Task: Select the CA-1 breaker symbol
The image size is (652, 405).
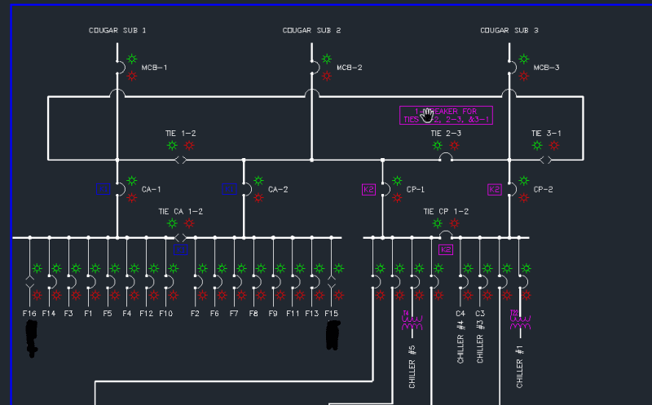Action: [x=121, y=189]
